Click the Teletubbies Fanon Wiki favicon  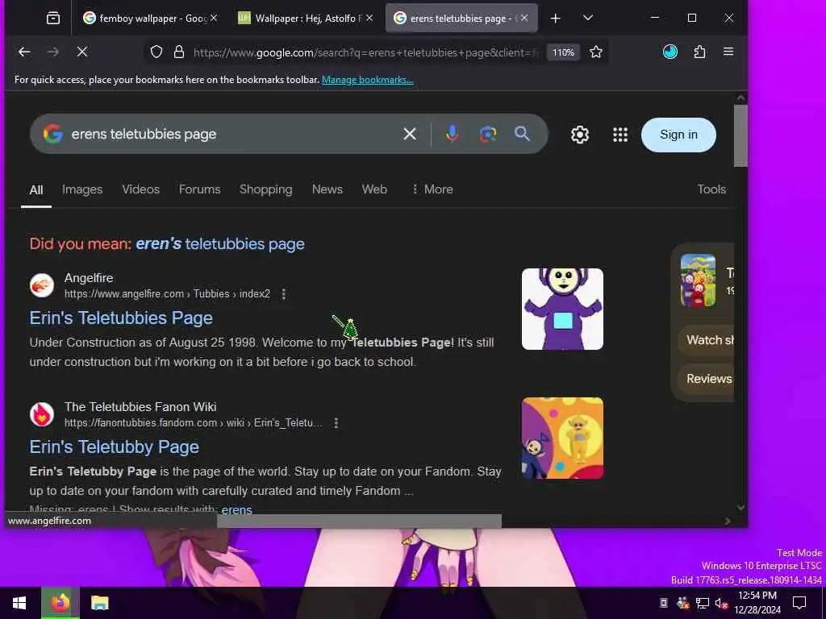point(42,414)
